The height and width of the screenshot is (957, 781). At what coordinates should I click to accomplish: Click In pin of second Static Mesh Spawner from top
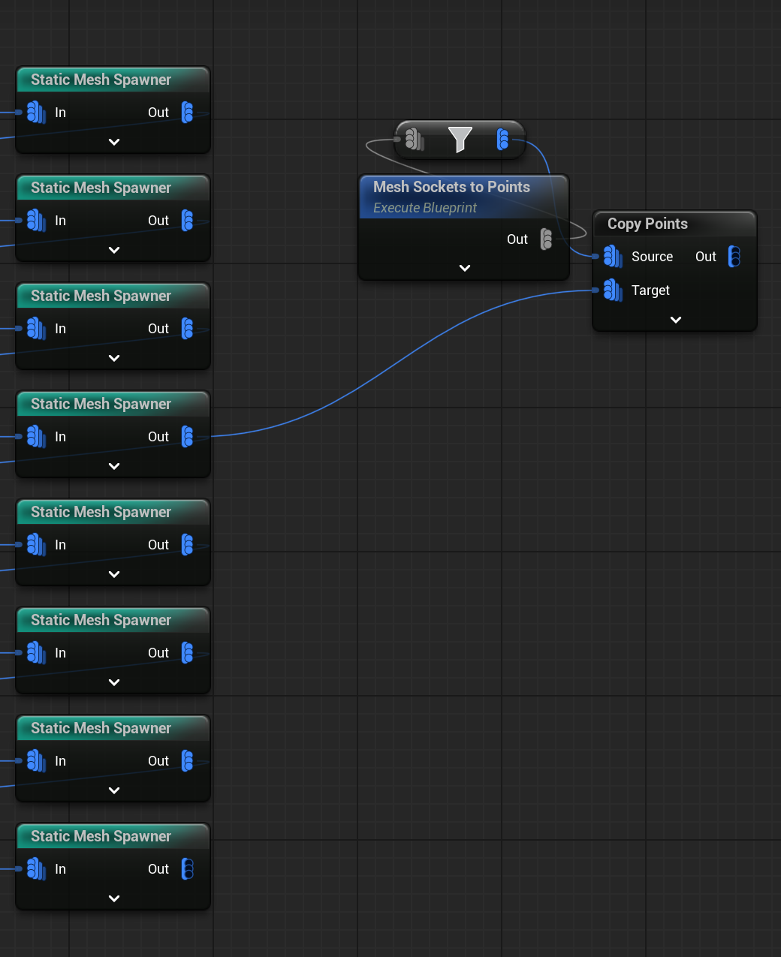point(36,221)
